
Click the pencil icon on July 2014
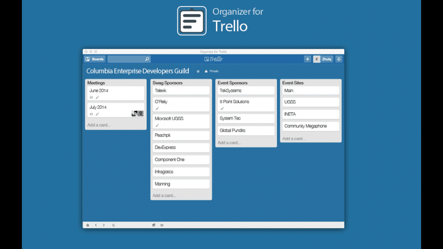(97, 114)
